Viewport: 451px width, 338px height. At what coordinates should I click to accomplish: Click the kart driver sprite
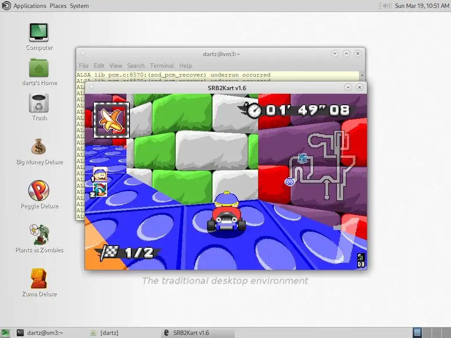point(227,212)
